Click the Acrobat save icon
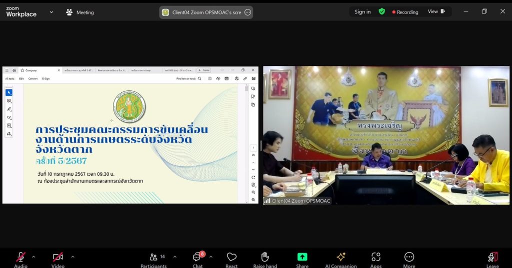 point(209,78)
